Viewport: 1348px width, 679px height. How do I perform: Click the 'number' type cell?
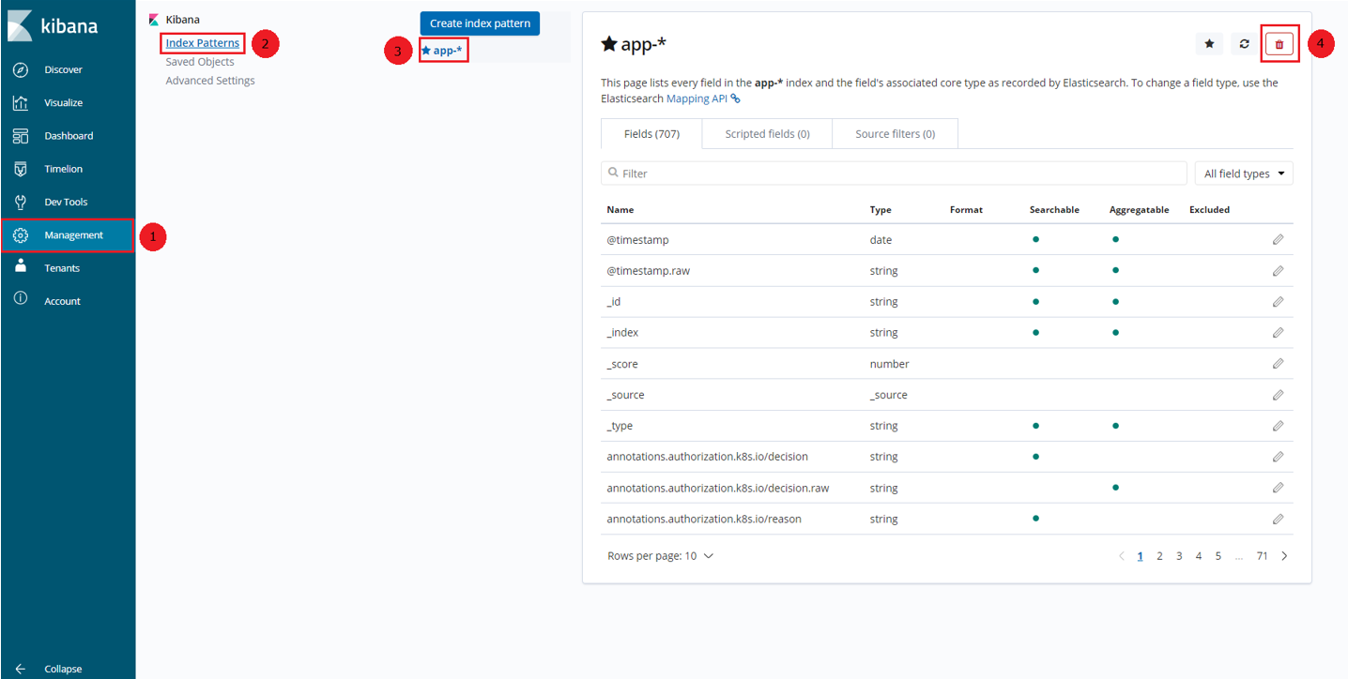pyautogui.click(x=889, y=364)
